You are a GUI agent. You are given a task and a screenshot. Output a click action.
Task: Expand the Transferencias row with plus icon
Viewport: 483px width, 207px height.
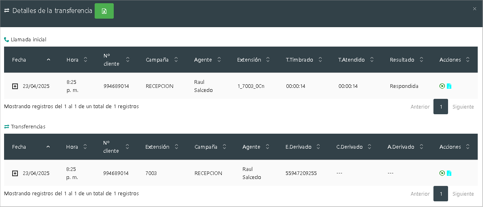click(x=15, y=173)
